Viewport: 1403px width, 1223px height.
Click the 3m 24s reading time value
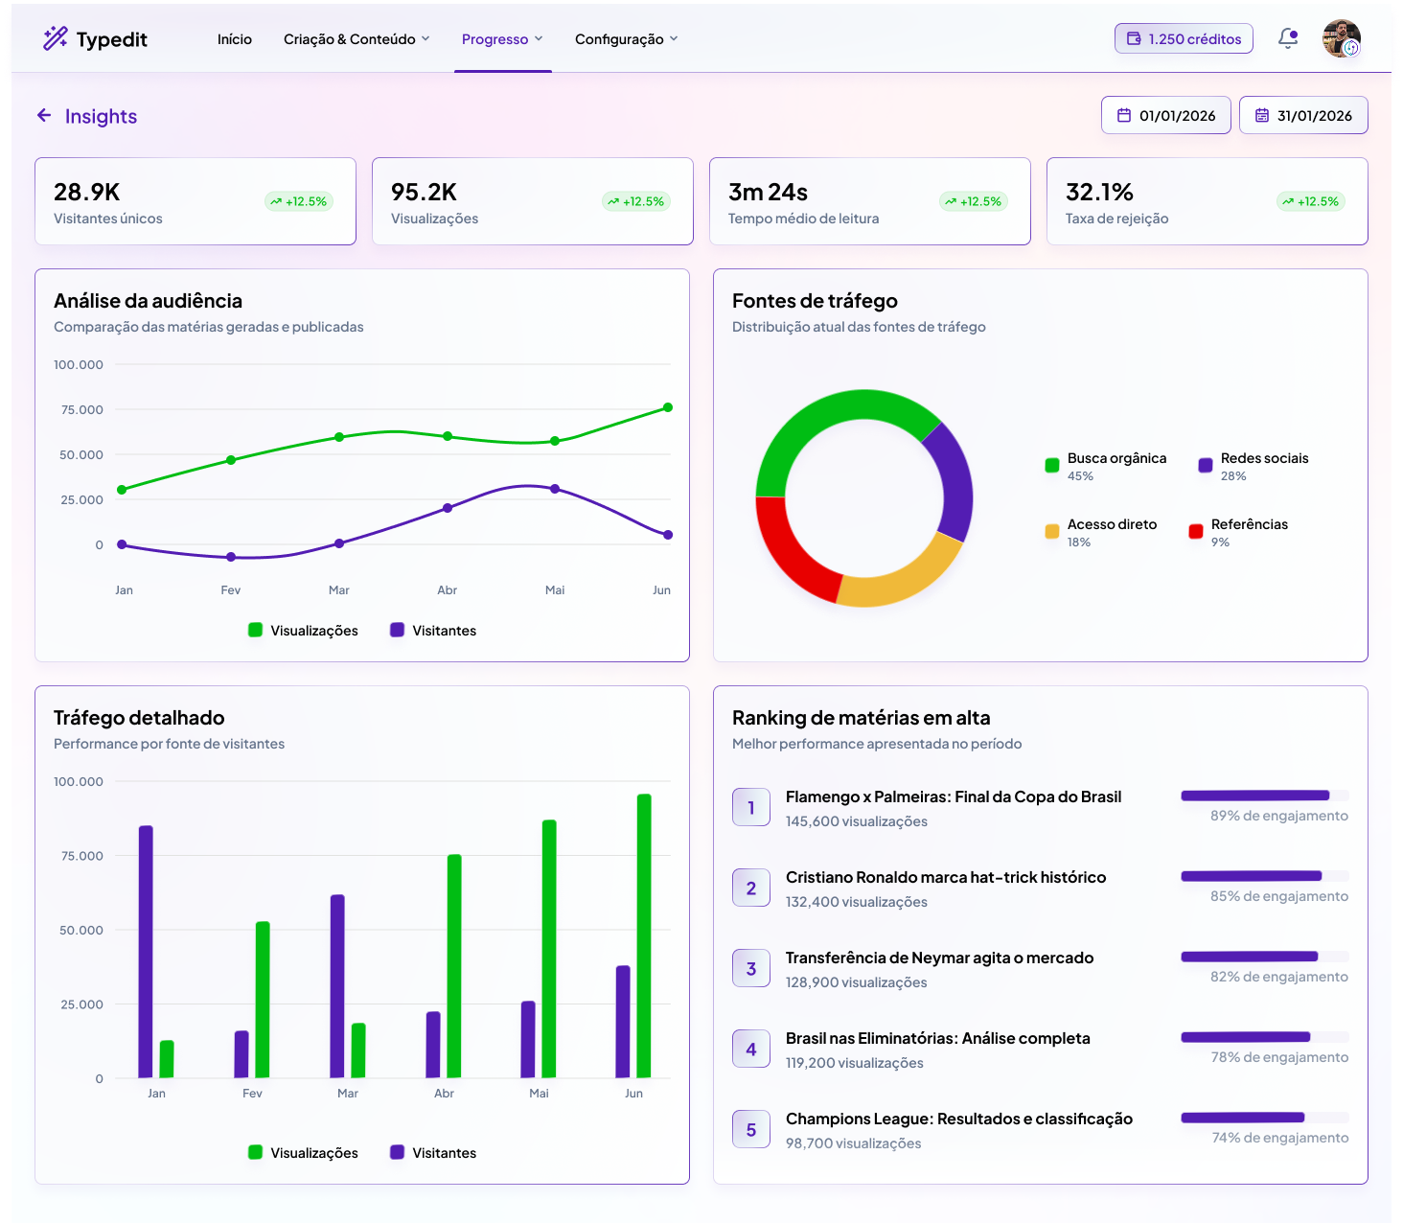click(x=769, y=192)
